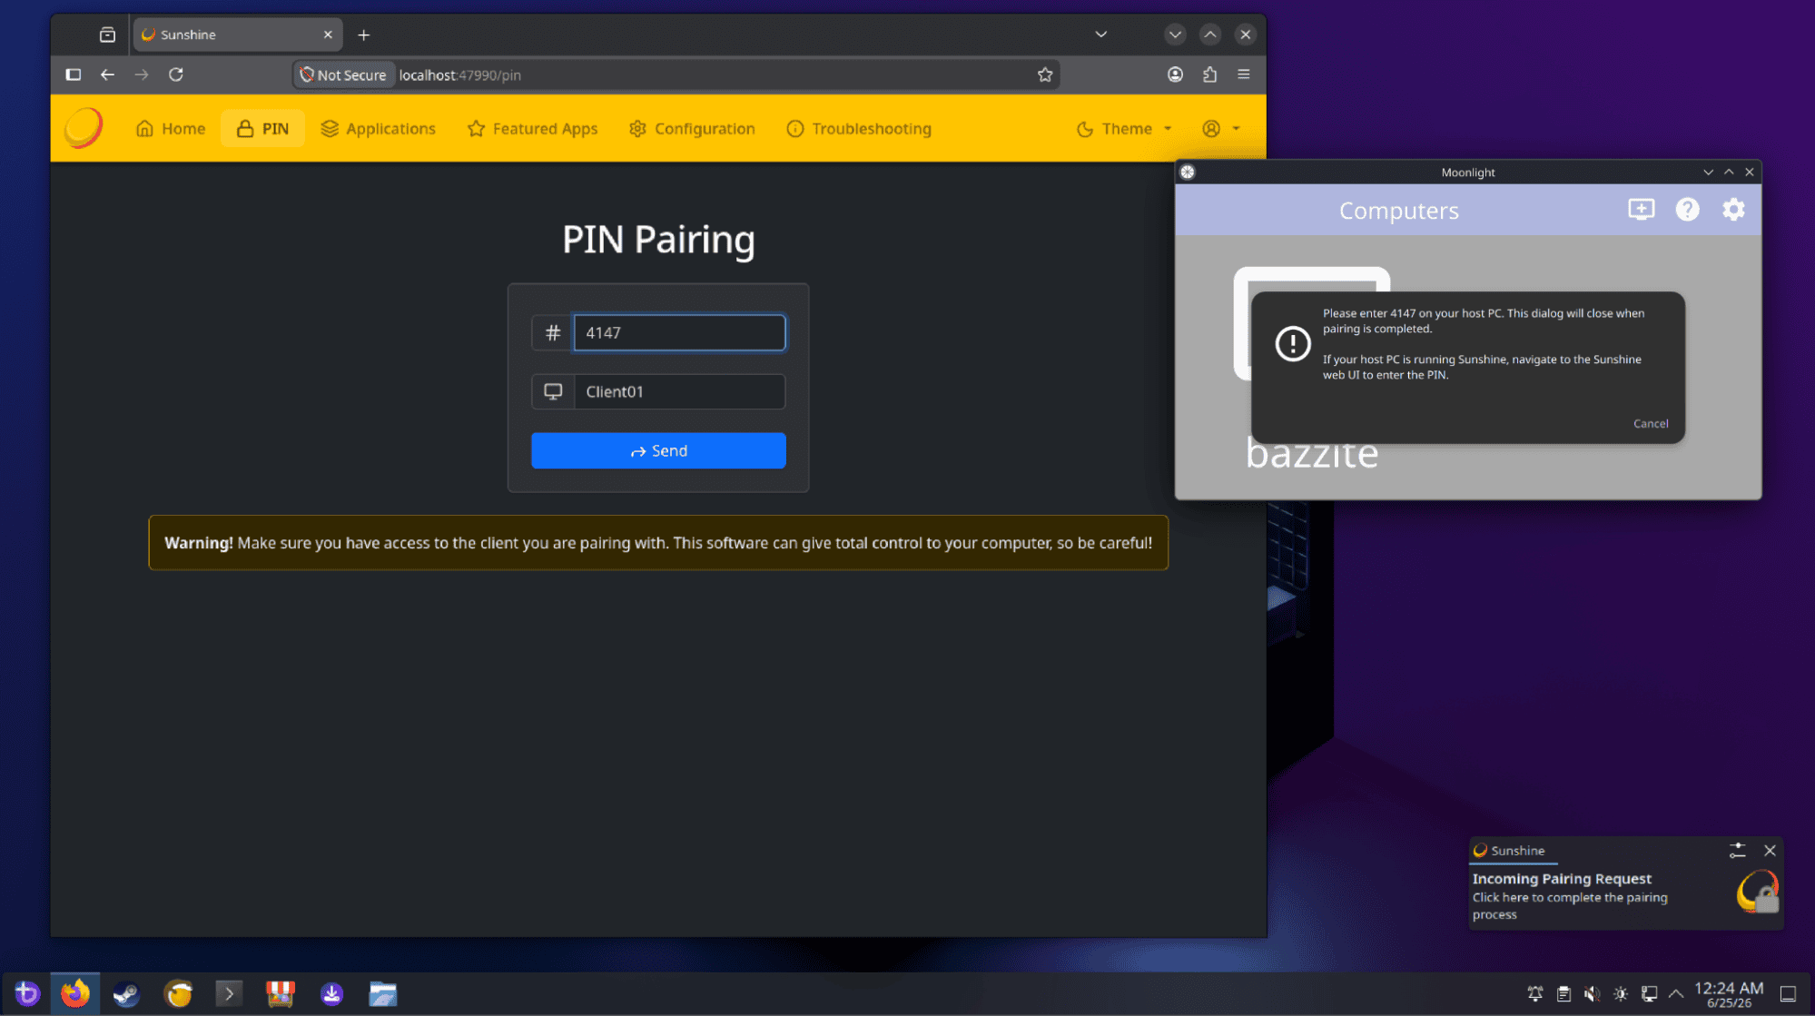1815x1016 pixels.
Task: Click the show desktop button
Action: tap(1788, 994)
